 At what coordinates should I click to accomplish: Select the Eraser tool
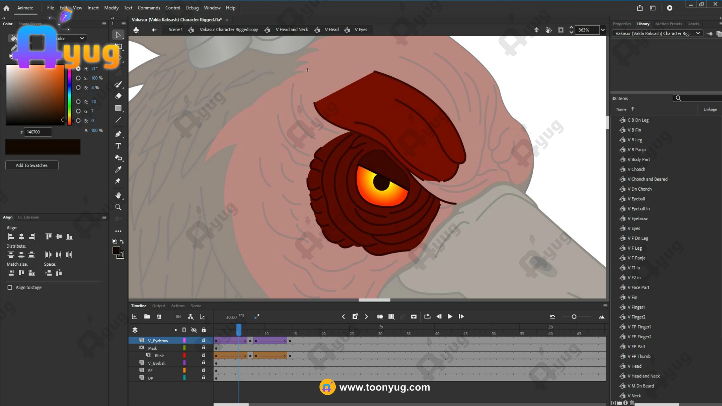pyautogui.click(x=118, y=96)
